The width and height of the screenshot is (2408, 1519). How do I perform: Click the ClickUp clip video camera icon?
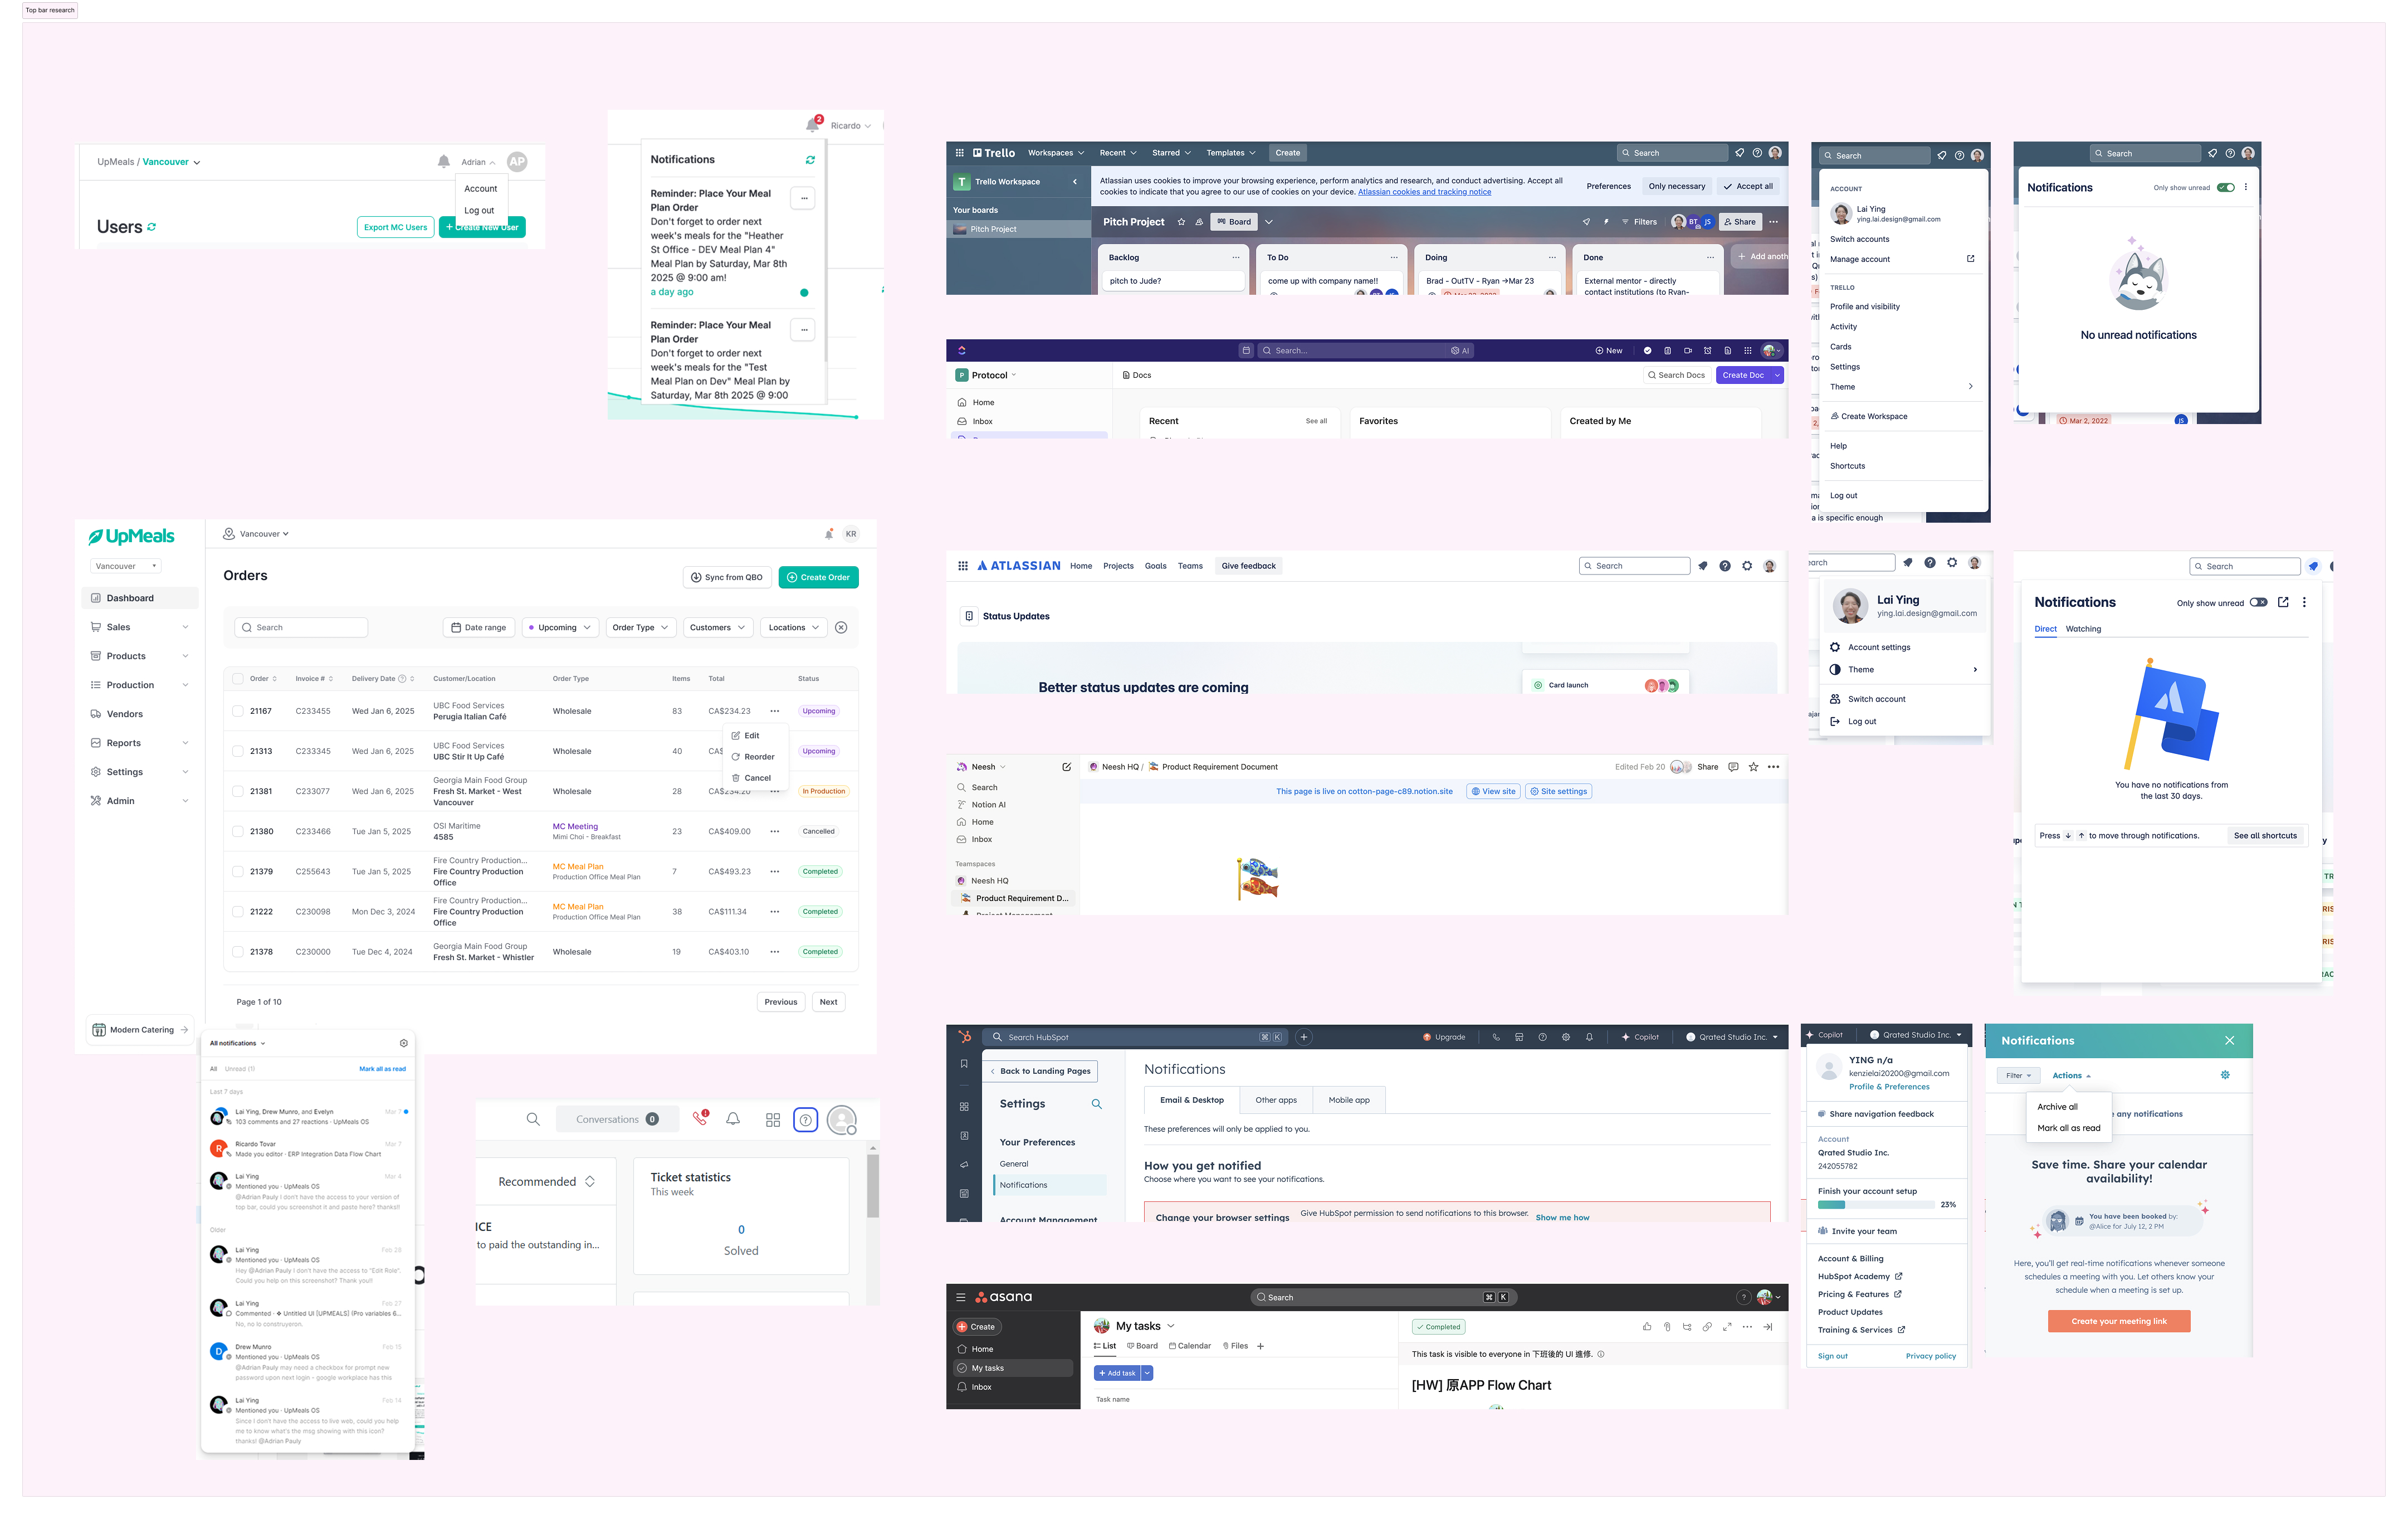[1688, 350]
